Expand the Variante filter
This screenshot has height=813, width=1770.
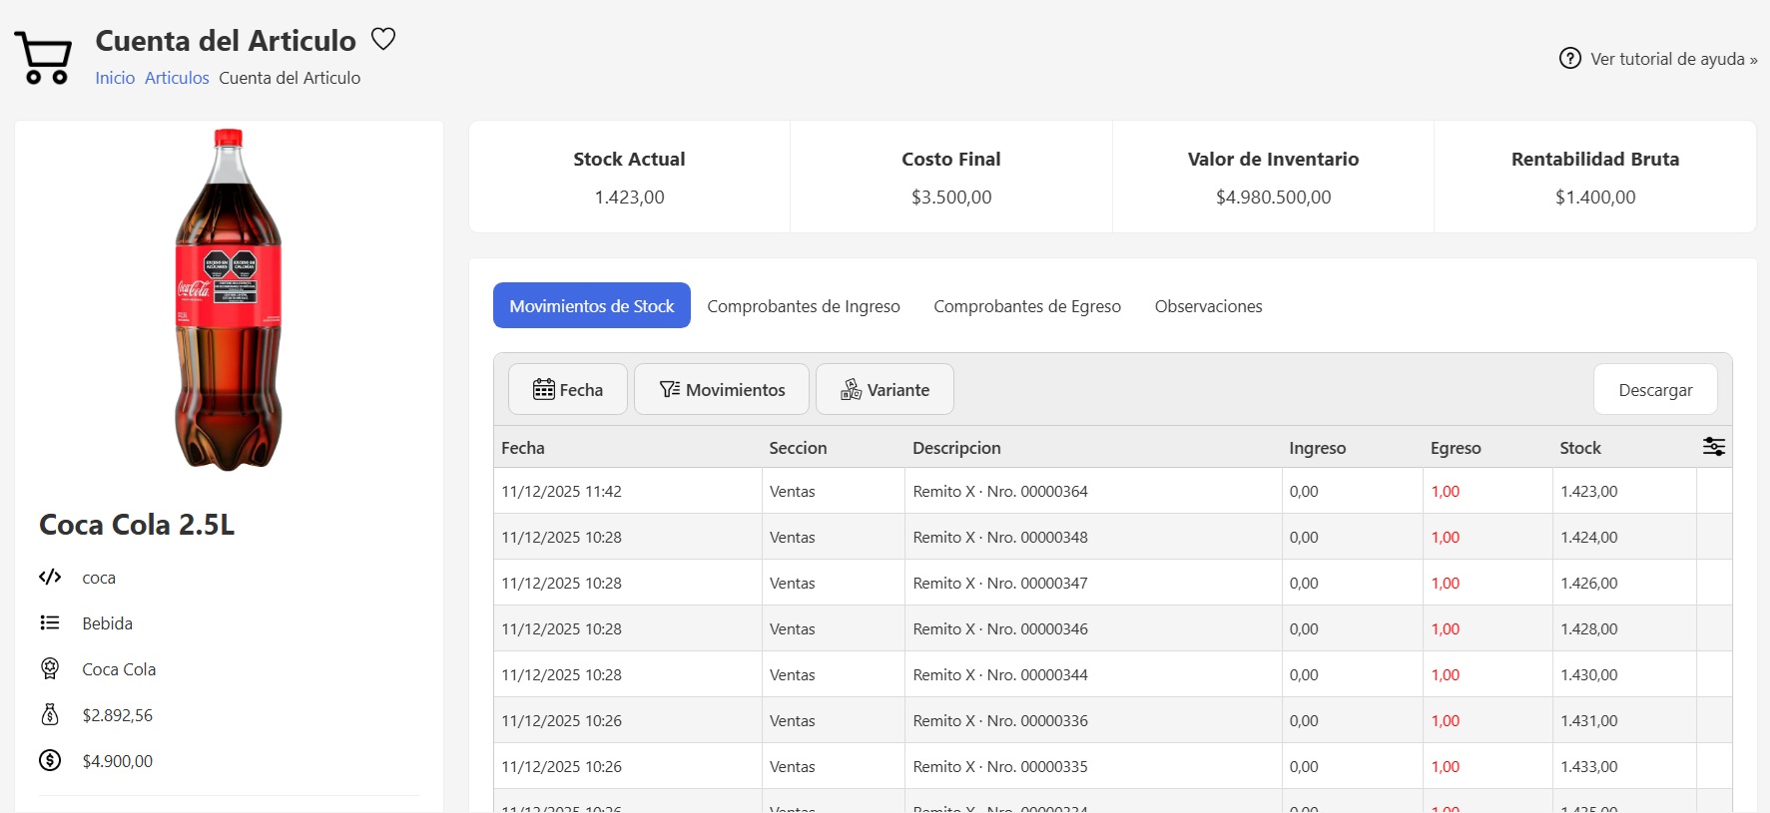(x=885, y=390)
